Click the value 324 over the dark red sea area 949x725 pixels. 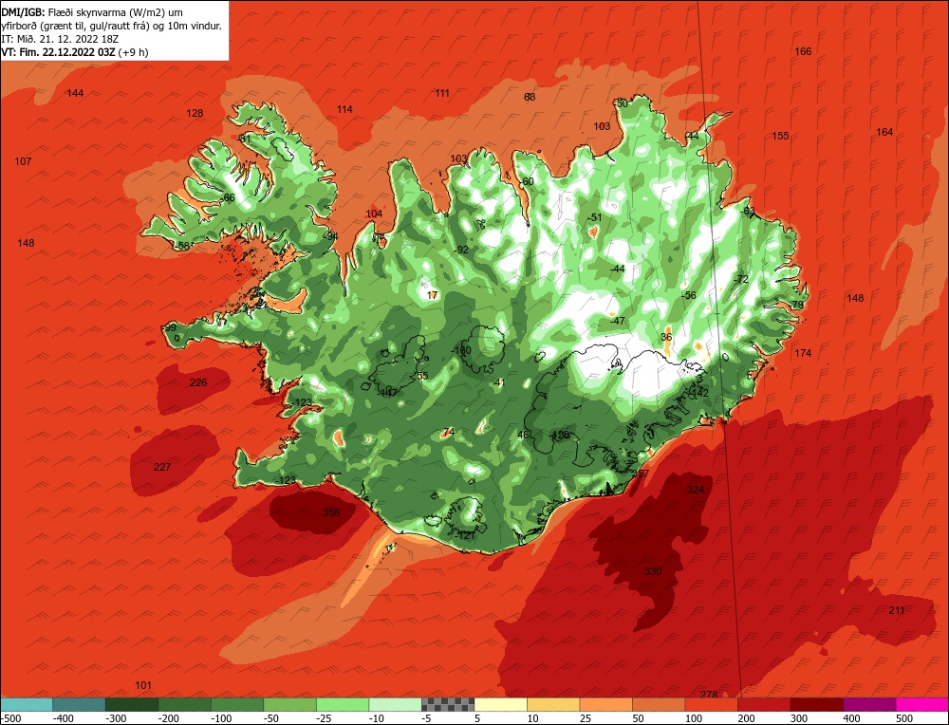click(696, 490)
